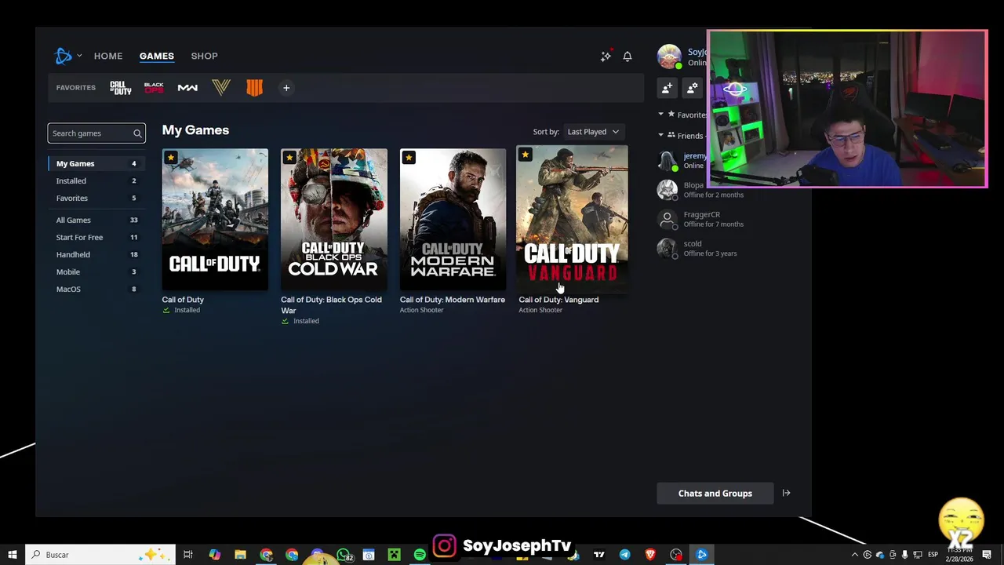Add a game with the plus icon
Viewport: 1004px width, 565px height.
(286, 88)
